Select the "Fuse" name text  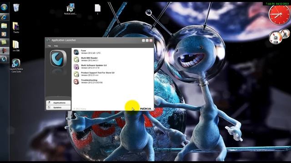83,51
